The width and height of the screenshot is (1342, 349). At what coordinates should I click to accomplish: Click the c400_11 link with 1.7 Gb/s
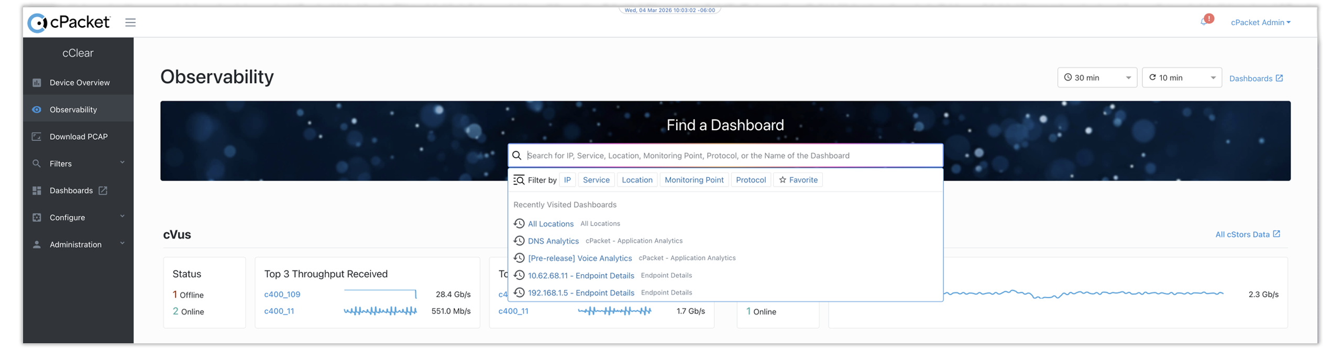513,312
